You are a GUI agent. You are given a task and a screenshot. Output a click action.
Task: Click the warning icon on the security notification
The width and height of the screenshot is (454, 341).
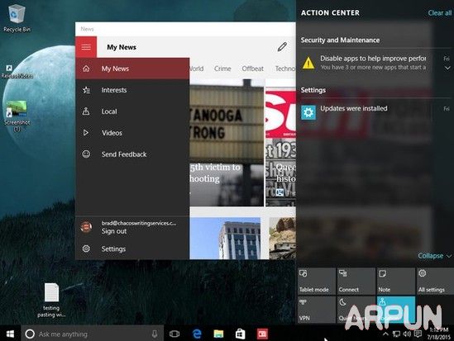308,63
